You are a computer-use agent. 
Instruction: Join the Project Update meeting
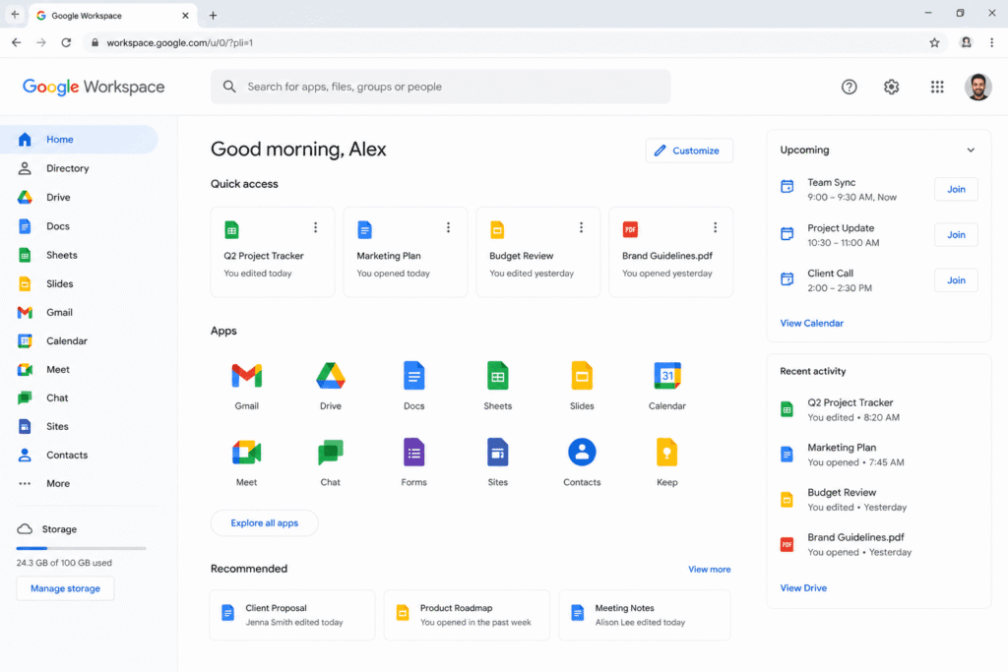pos(956,234)
